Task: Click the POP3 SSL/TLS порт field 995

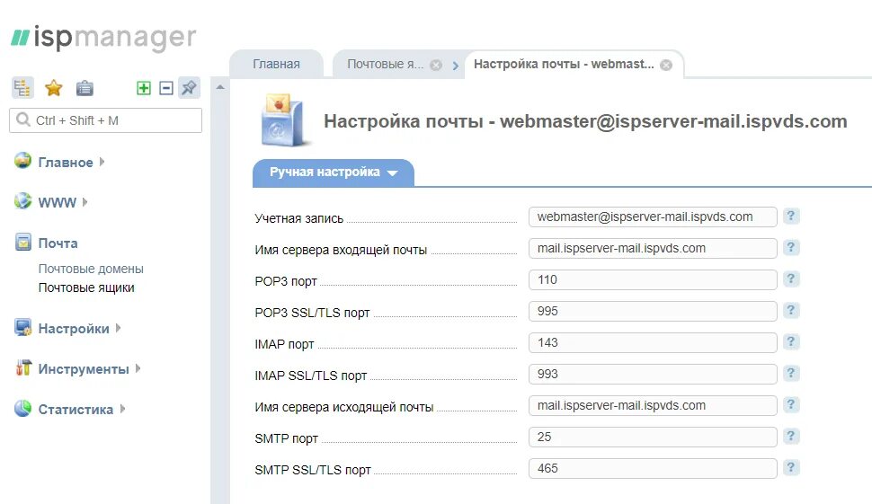Action: click(653, 311)
